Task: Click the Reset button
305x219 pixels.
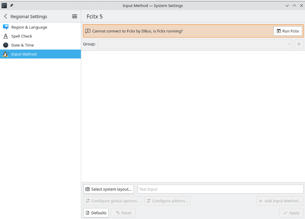Action: pyautogui.click(x=123, y=213)
